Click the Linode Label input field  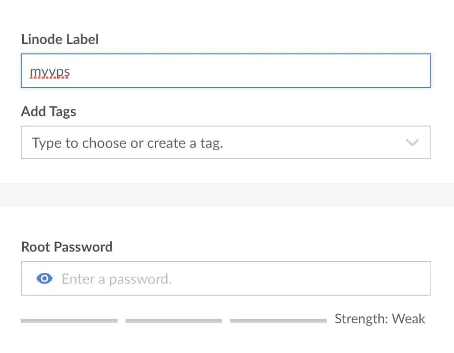(x=226, y=71)
